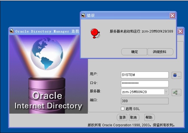Image resolution: width=188 pixels, height=133 pixels.
Task: Click the Oracle Directory Manager title bar icon
Action: pos(12,31)
